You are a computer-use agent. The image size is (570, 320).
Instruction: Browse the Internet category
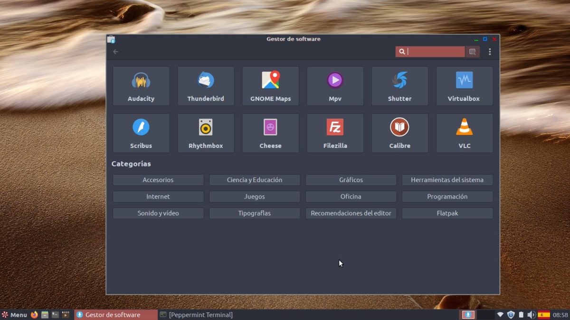click(x=158, y=197)
